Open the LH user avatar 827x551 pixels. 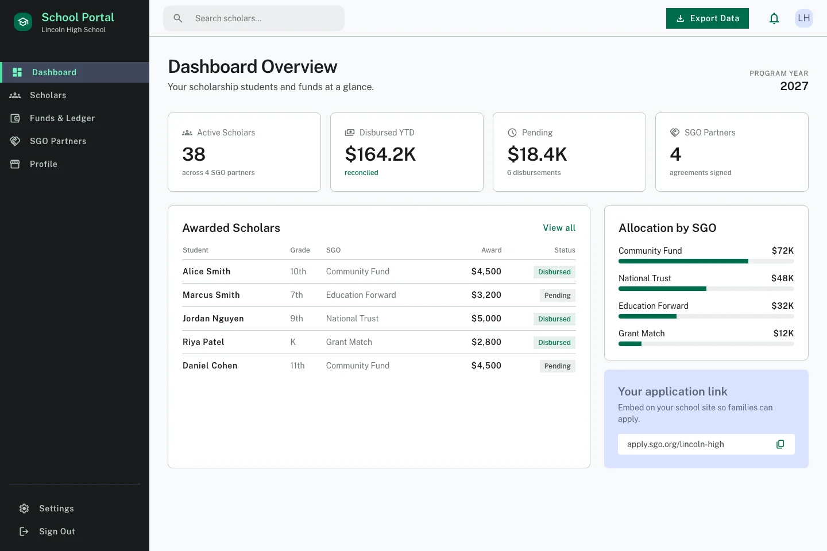(x=804, y=18)
